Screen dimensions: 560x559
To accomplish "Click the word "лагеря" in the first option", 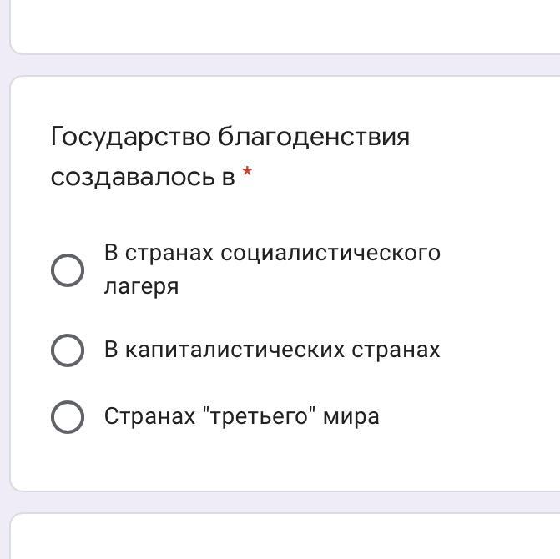I will [x=141, y=286].
